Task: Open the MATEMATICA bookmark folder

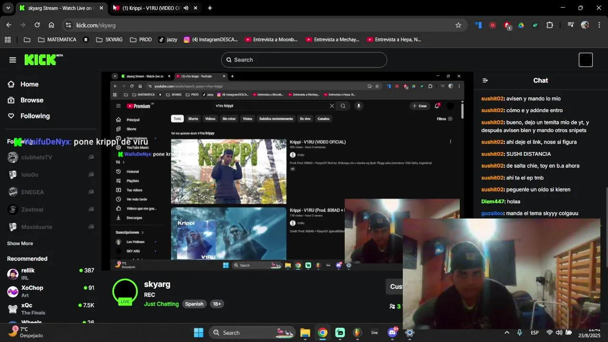Action: tap(57, 39)
